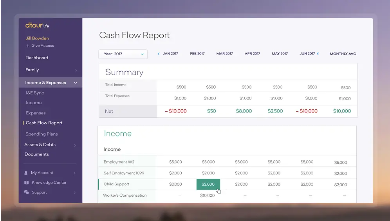Open the Year: 2017 dropdown
The height and width of the screenshot is (221, 390).
click(123, 54)
